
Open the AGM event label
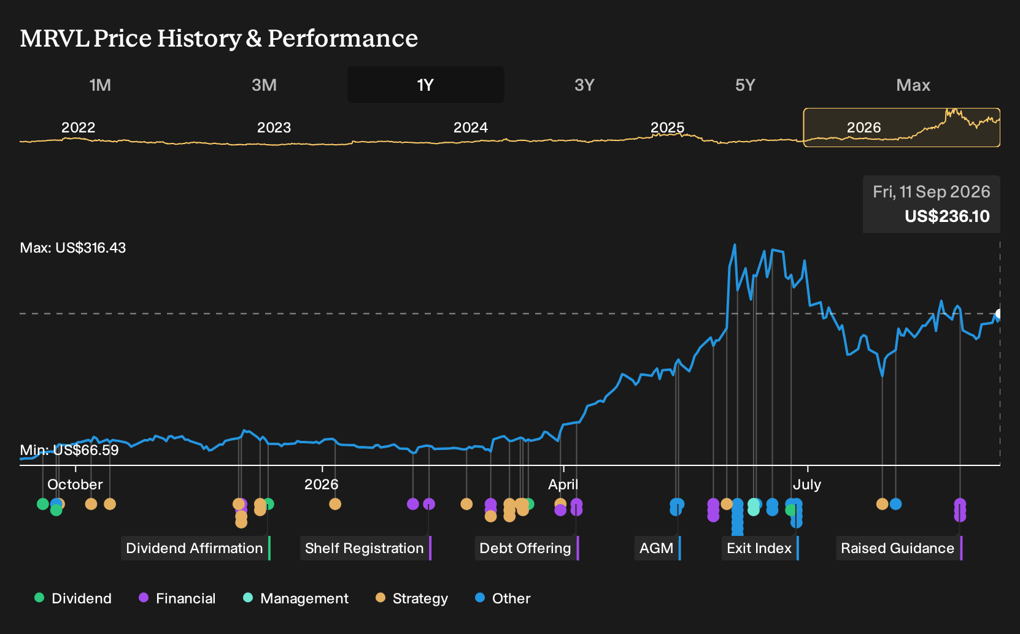tap(658, 548)
